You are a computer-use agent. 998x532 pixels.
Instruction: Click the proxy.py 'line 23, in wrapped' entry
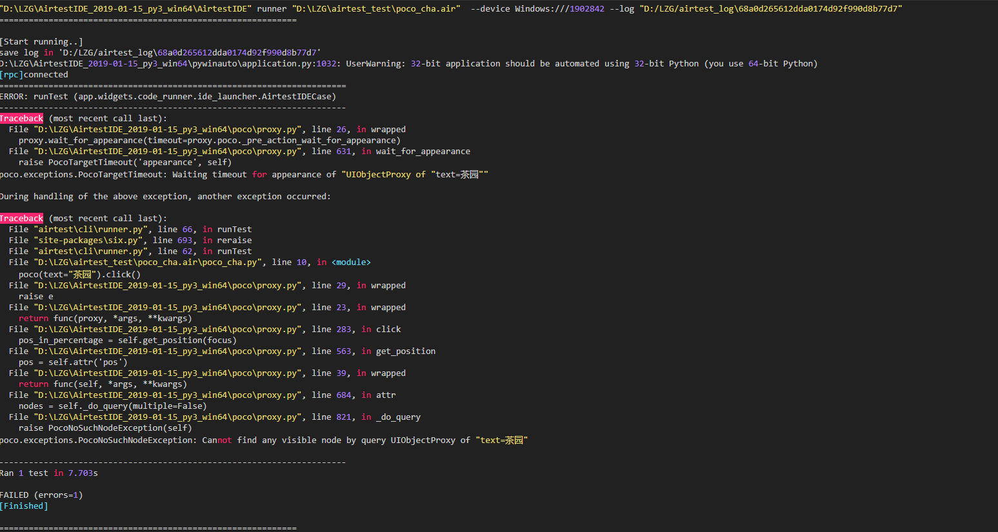(x=208, y=308)
